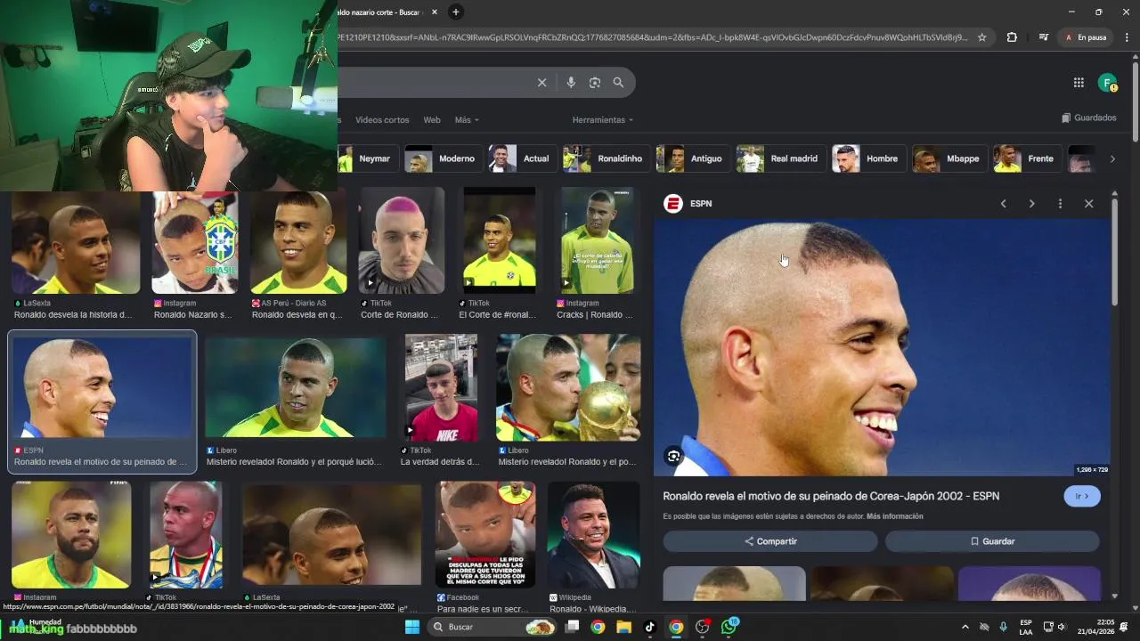
Task: Open the boy in red Nike shirt thumbnail
Action: (441, 388)
